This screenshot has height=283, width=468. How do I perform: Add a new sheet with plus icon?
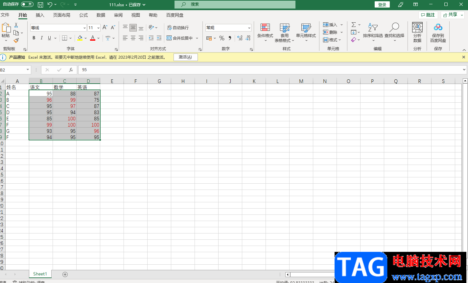(x=65, y=274)
